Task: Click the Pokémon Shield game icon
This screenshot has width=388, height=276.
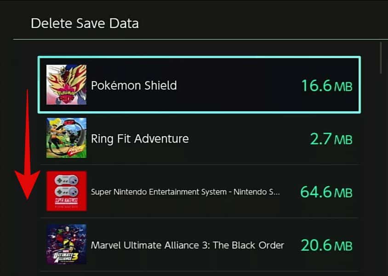Action: click(x=66, y=85)
